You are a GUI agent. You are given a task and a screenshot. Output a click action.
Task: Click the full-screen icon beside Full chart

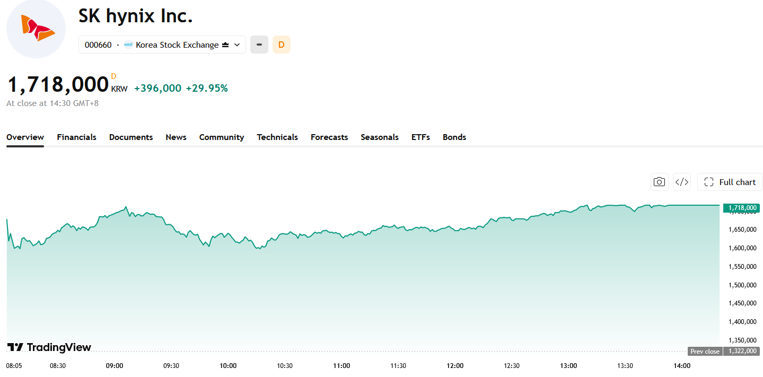click(709, 182)
